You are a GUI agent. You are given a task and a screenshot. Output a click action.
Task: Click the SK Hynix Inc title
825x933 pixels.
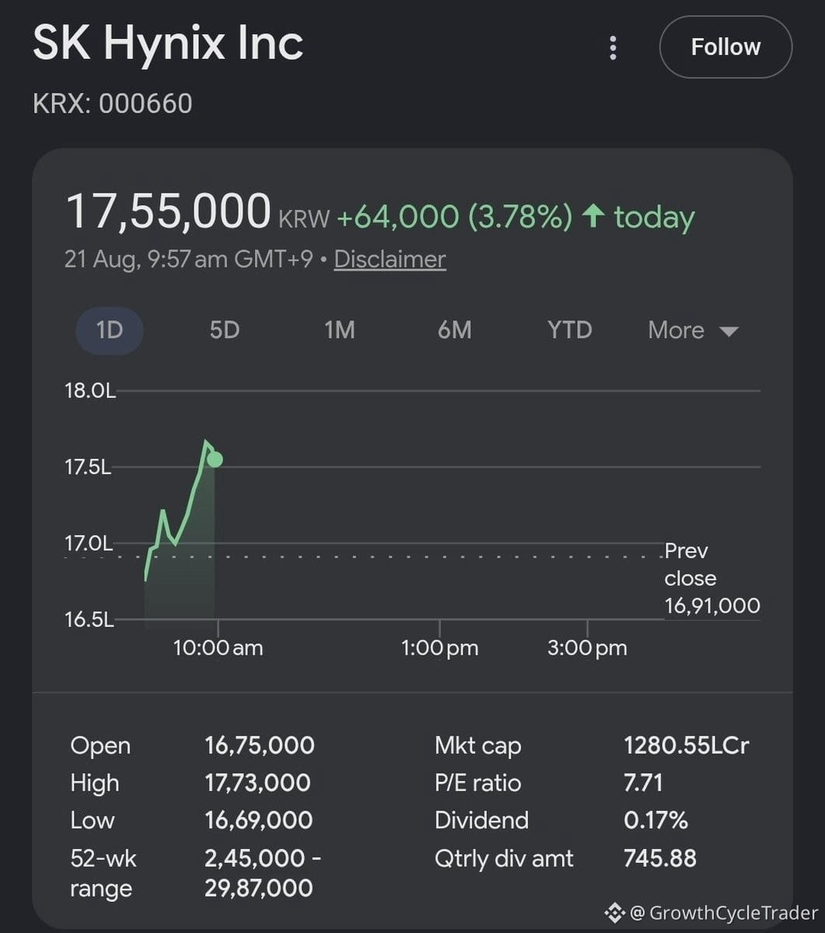(168, 44)
